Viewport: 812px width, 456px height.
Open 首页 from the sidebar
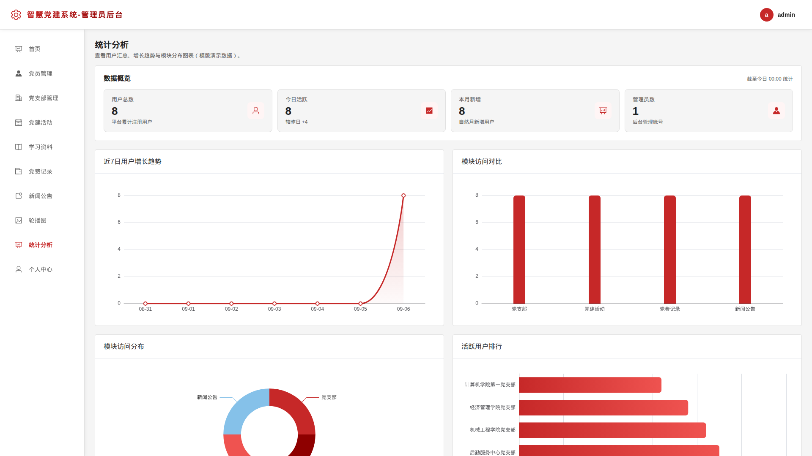point(42,49)
